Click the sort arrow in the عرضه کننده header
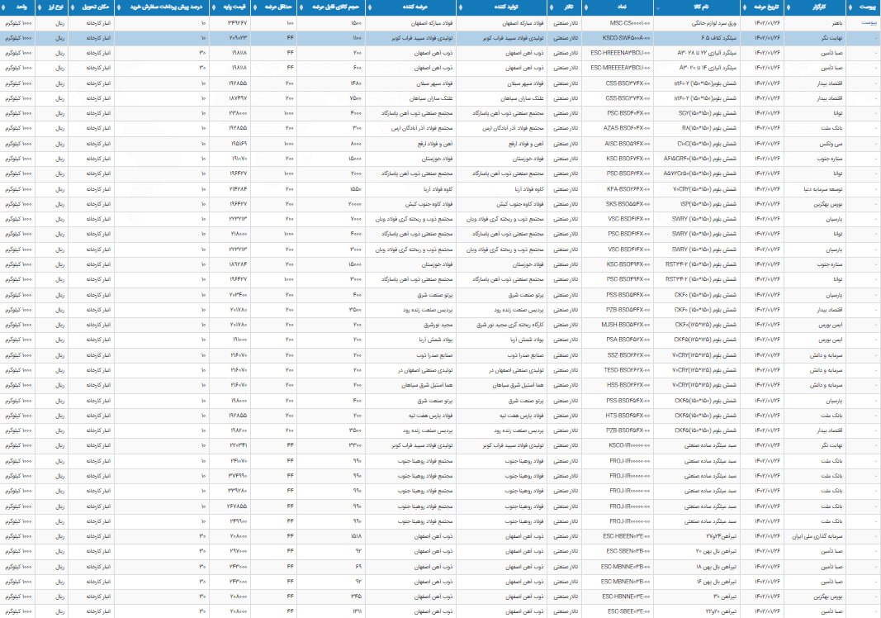 point(369,7)
